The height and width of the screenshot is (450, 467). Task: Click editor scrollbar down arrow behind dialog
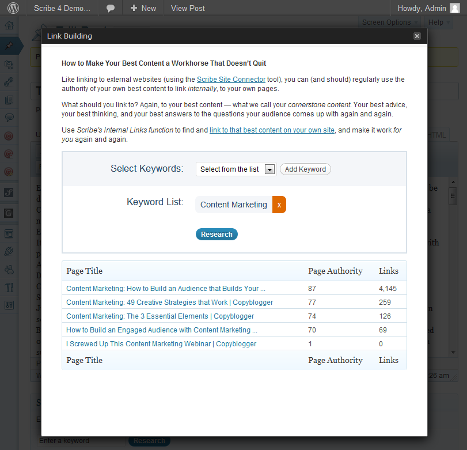tap(453, 352)
